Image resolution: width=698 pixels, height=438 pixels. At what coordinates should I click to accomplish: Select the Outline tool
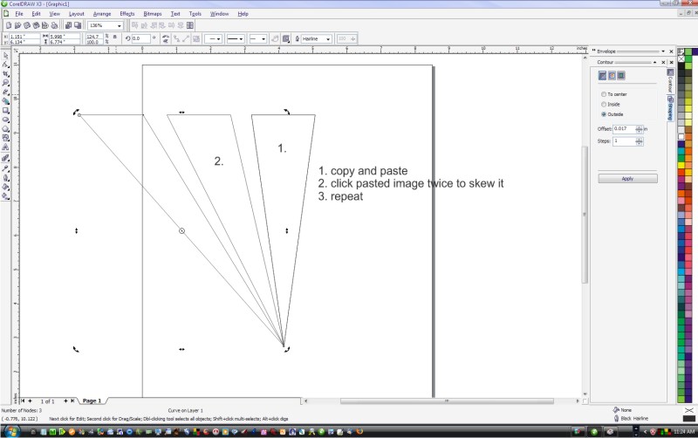pyautogui.click(x=5, y=178)
